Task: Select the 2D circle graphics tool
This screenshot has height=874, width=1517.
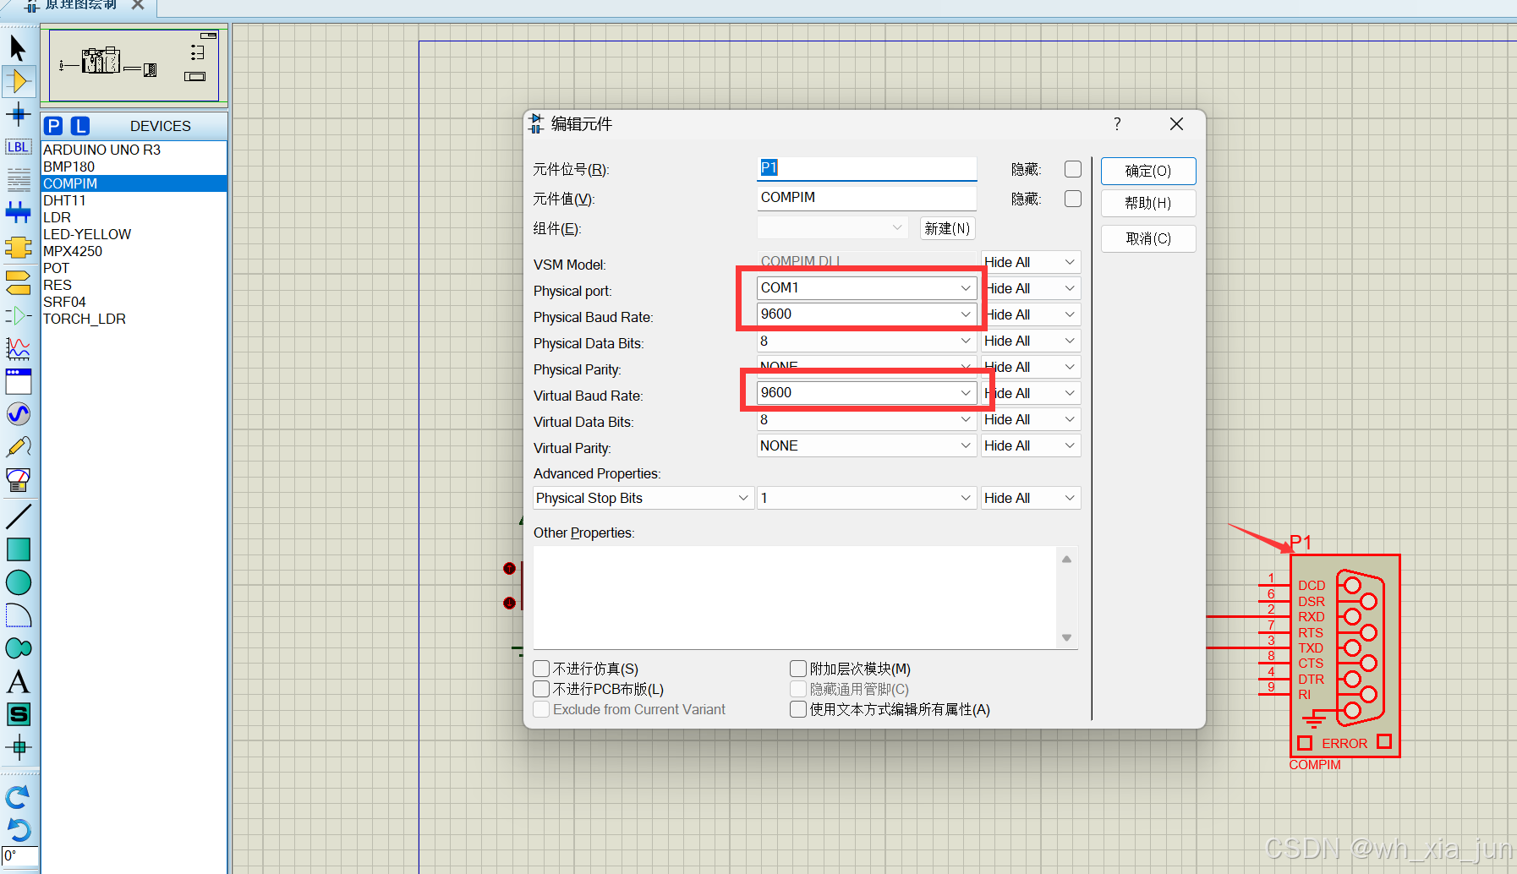Action: (18, 582)
